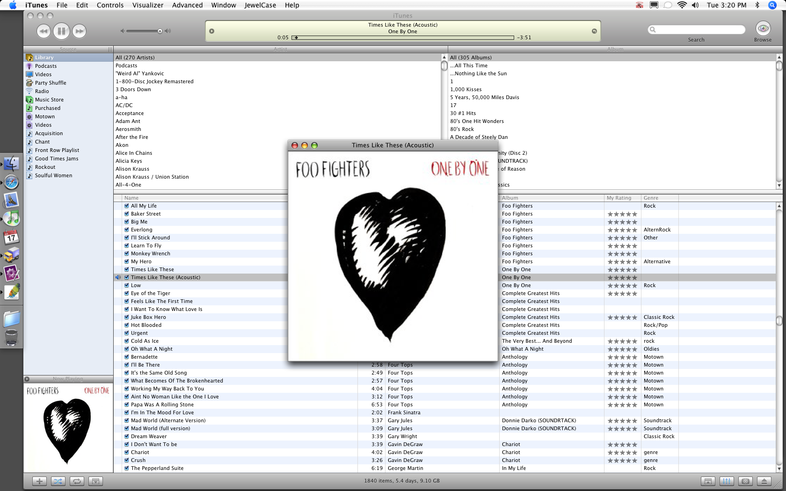
Task: Select Party Shuffle in source list
Action: [51, 83]
